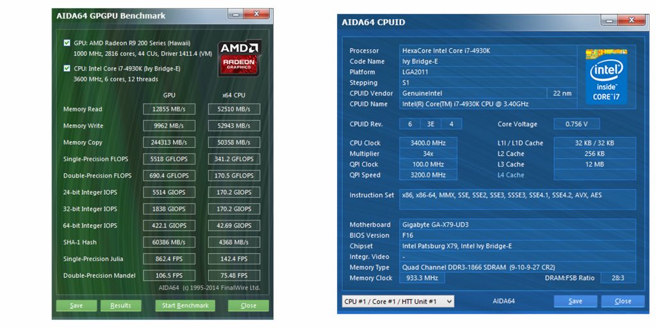Click GPU SHA-1 Hash value 60386 MB/s
Screen dimensions: 656x328
[169, 242]
